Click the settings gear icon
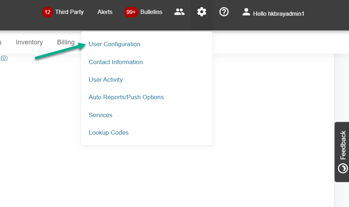The height and width of the screenshot is (207, 349). click(x=202, y=12)
